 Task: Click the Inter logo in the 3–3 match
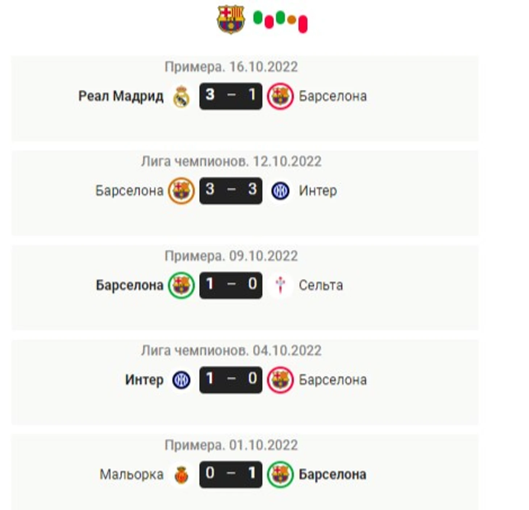pyautogui.click(x=280, y=191)
